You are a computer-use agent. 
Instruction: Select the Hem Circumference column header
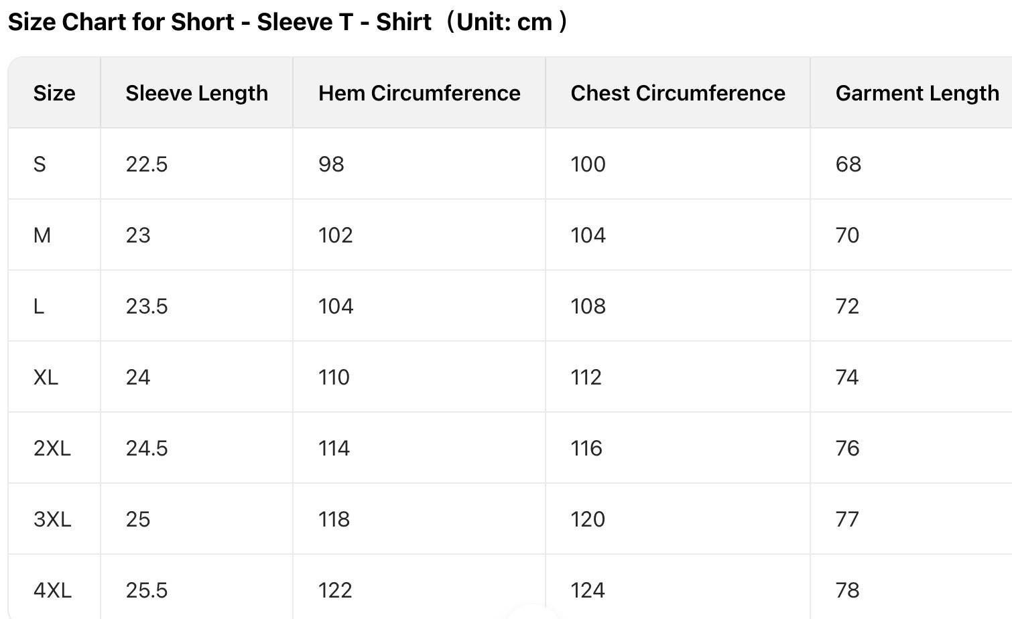[419, 93]
